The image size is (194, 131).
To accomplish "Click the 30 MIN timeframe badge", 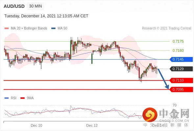I will 36,6.
